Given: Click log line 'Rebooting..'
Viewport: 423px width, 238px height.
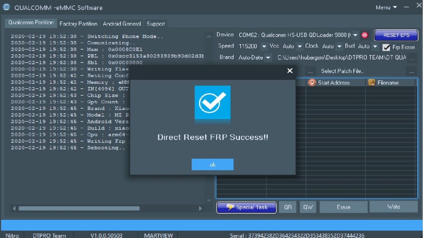Looking at the screenshot, I should [68, 148].
